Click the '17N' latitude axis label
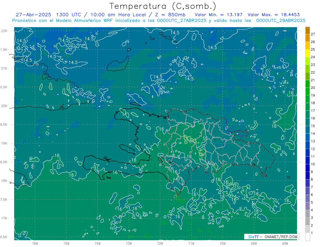Image resolution: width=320 pixels, height=247 pixels. coord(4,218)
